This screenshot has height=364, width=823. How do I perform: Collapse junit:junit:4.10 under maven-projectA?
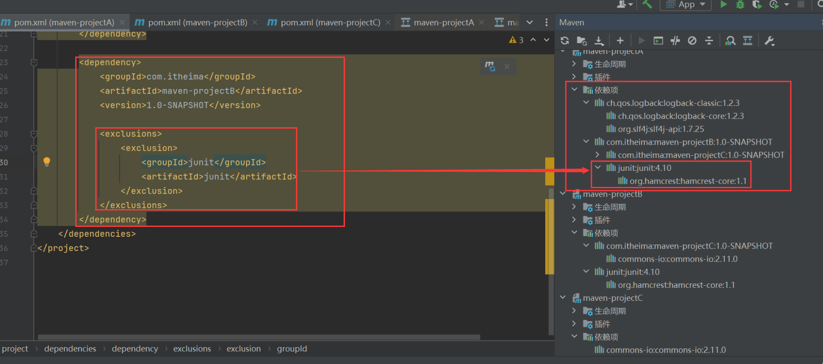pyautogui.click(x=598, y=168)
